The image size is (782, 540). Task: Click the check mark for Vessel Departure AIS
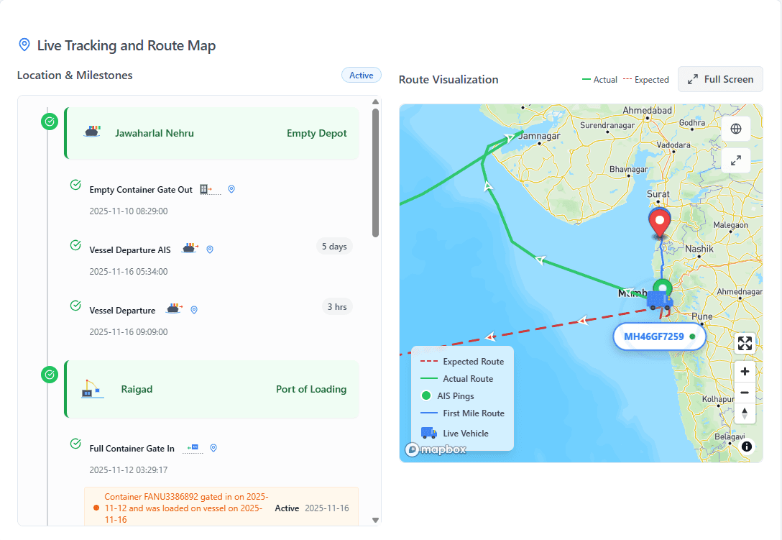(x=75, y=245)
